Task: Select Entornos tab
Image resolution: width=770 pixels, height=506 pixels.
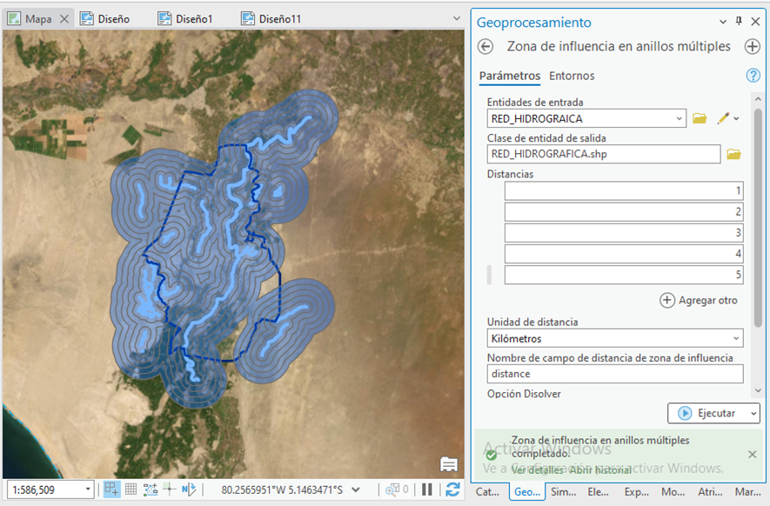Action: 572,76
